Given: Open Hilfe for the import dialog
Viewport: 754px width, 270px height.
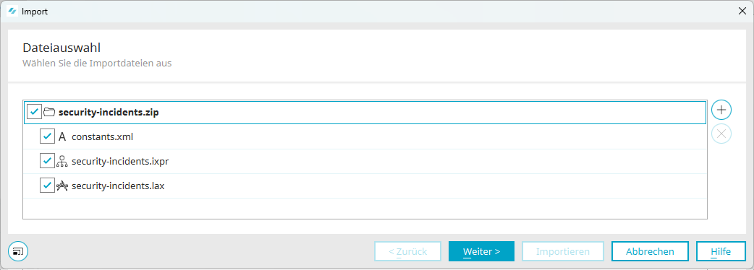Looking at the screenshot, I should tap(721, 251).
